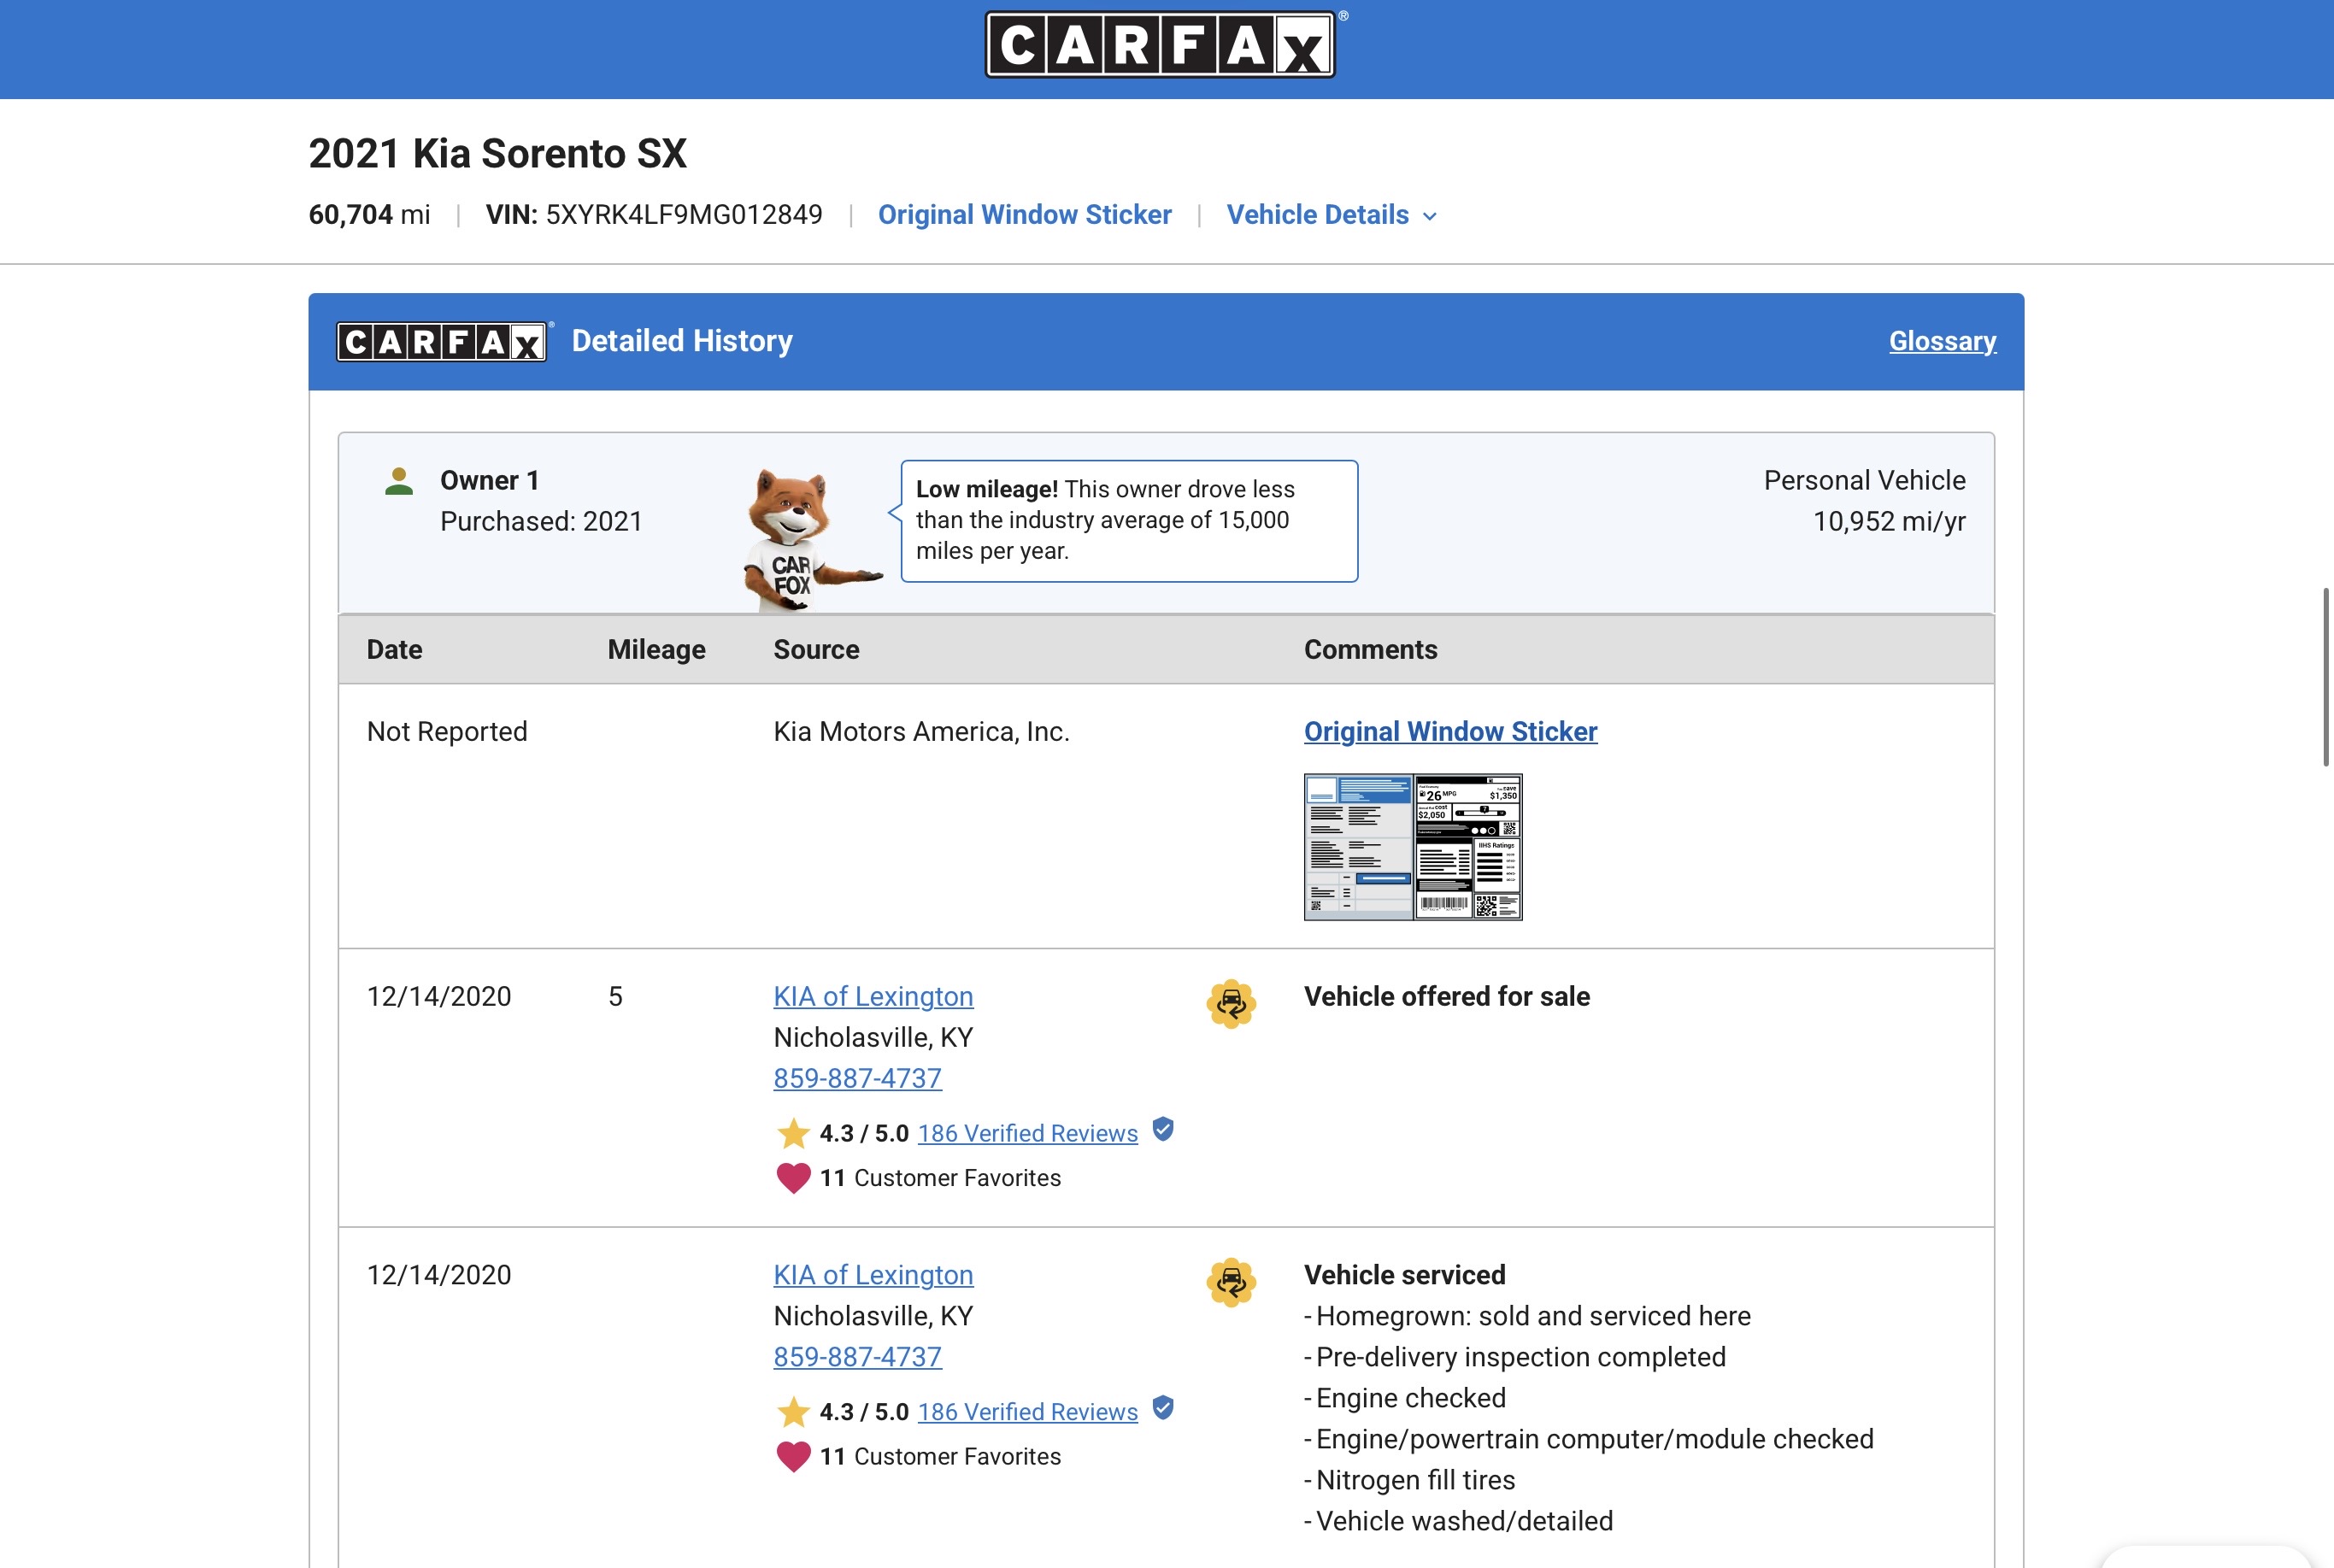2334x1568 pixels.
Task: Expand the Vehicle Details dropdown
Action: click(1331, 215)
